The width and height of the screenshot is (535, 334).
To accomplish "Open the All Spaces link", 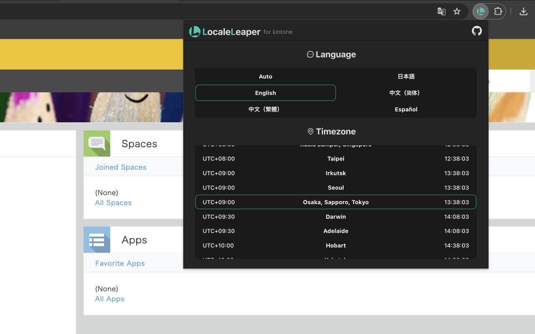I will point(113,202).
